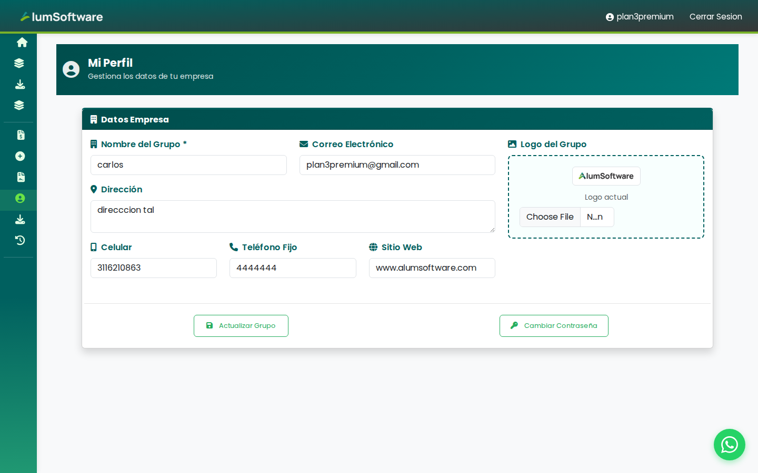Open the plan3premium user menu
758x473 pixels.
tap(640, 17)
